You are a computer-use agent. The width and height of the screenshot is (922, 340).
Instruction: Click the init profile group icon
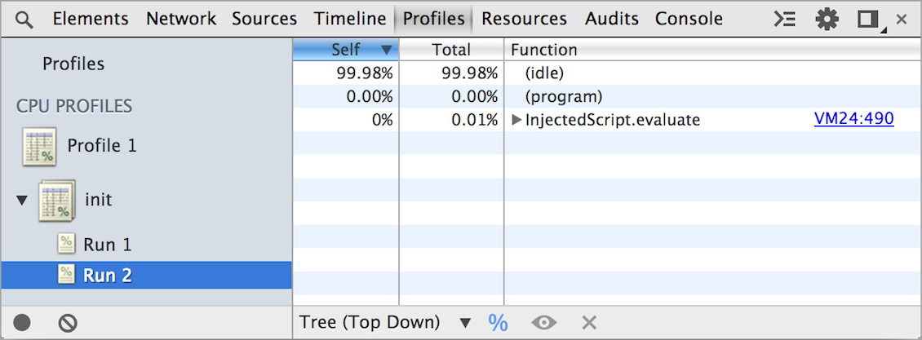point(57,201)
